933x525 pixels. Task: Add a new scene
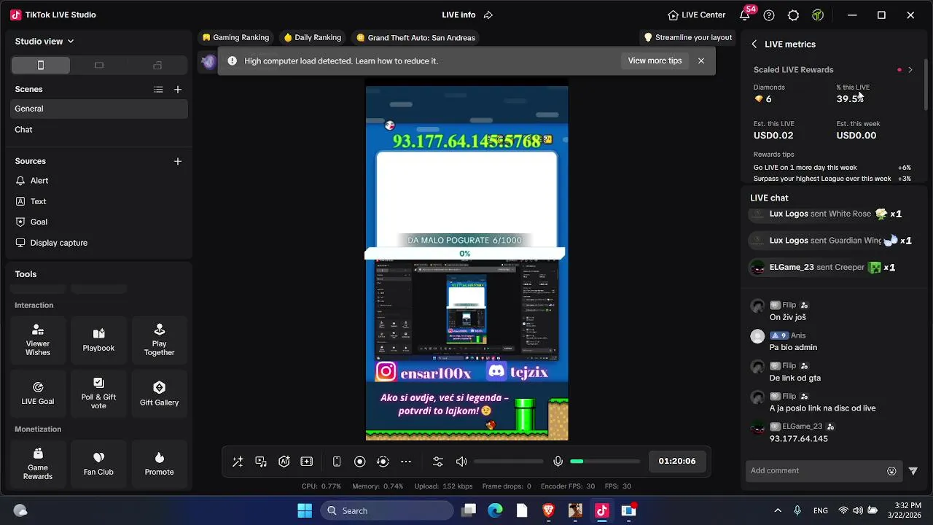click(178, 90)
